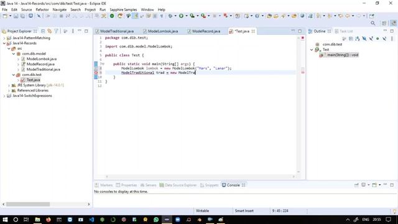Collapse All in Project Explorer toolbar

pos(43,31)
